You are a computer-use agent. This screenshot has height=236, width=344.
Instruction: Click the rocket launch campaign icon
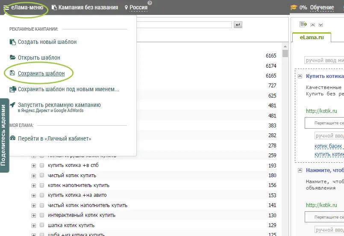(13, 105)
